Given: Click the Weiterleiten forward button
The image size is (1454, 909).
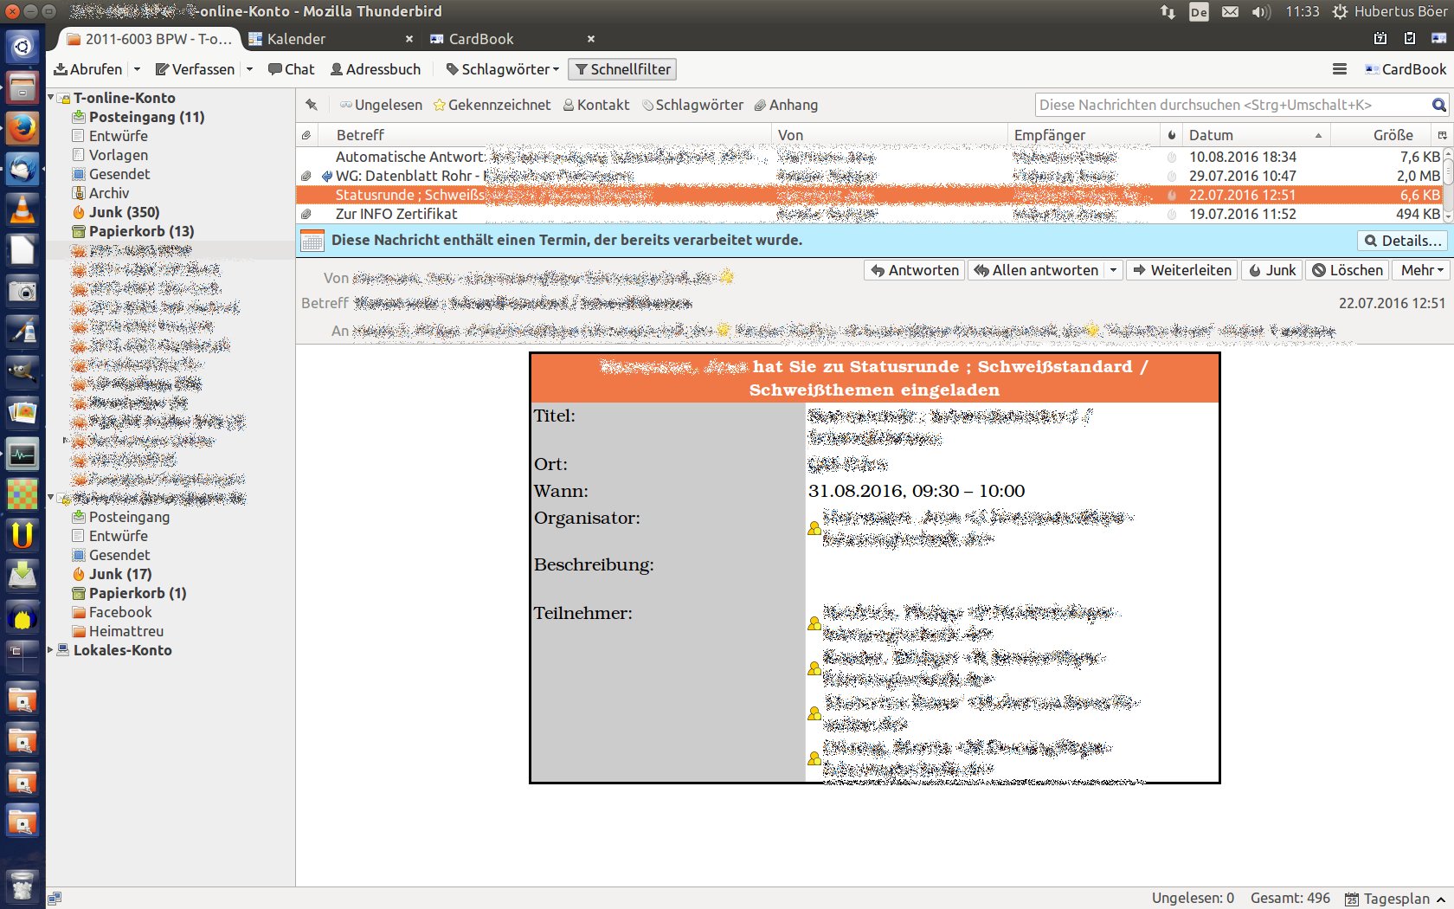Looking at the screenshot, I should 1182,270.
